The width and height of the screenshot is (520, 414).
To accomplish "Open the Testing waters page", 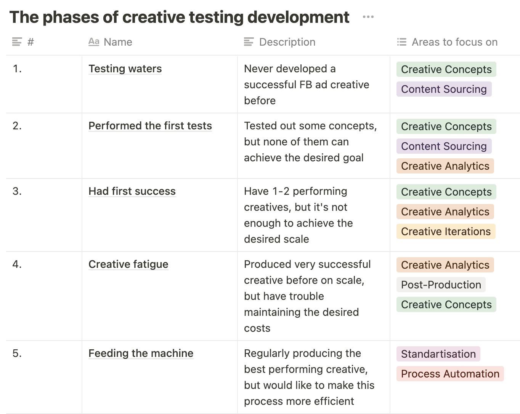I will point(125,68).
